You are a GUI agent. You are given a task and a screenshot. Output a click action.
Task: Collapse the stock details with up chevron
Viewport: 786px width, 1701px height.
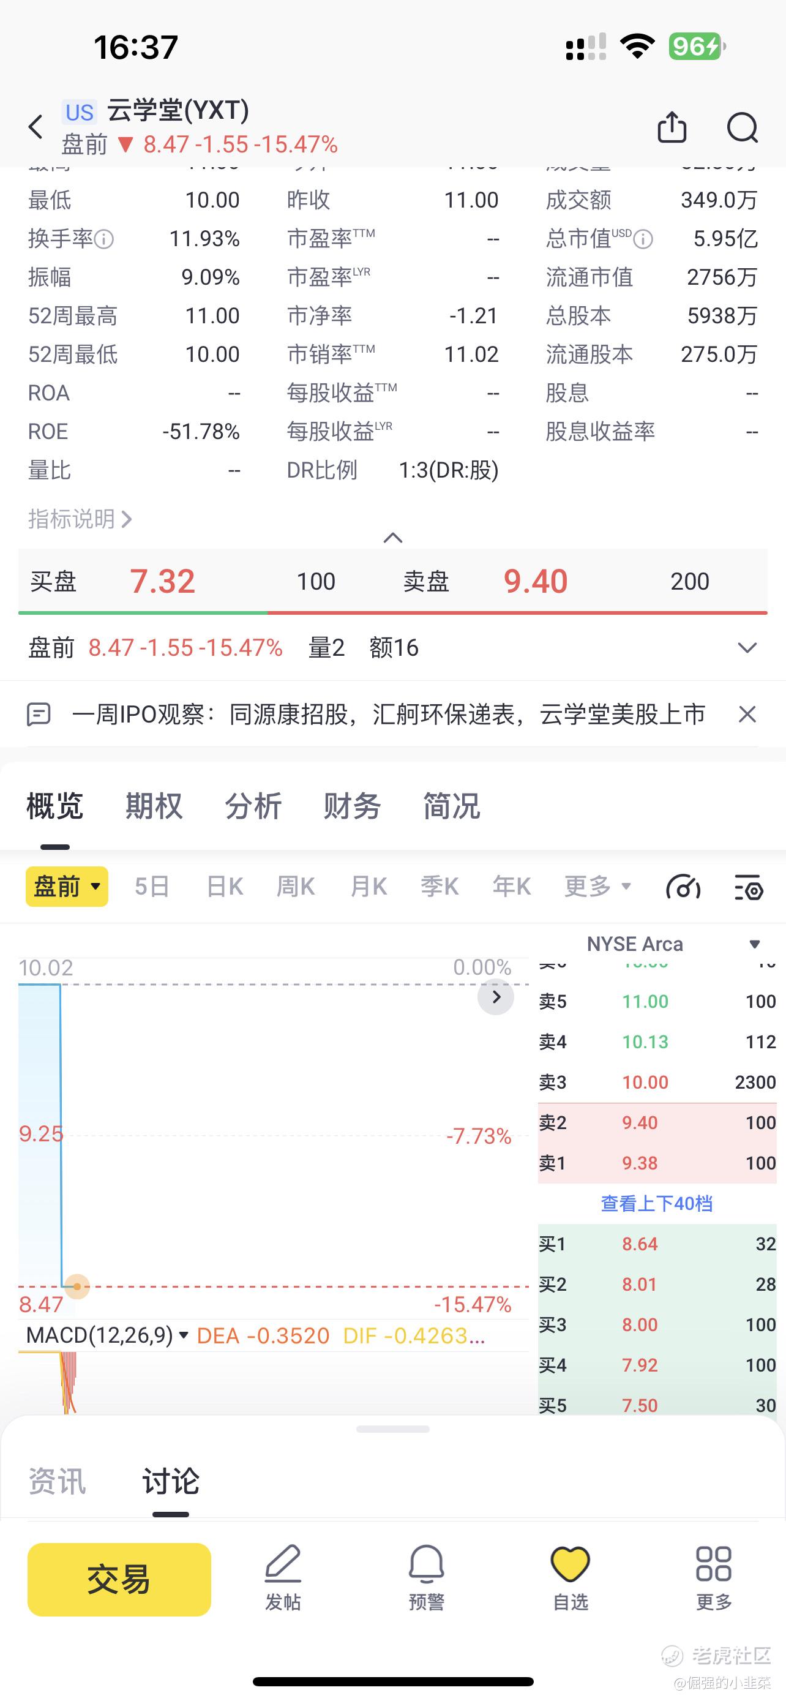[x=392, y=538]
